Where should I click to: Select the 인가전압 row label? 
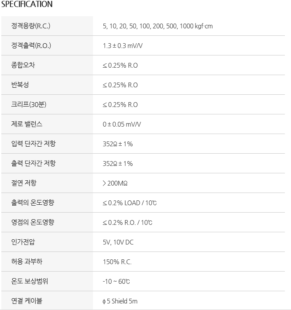23,242
